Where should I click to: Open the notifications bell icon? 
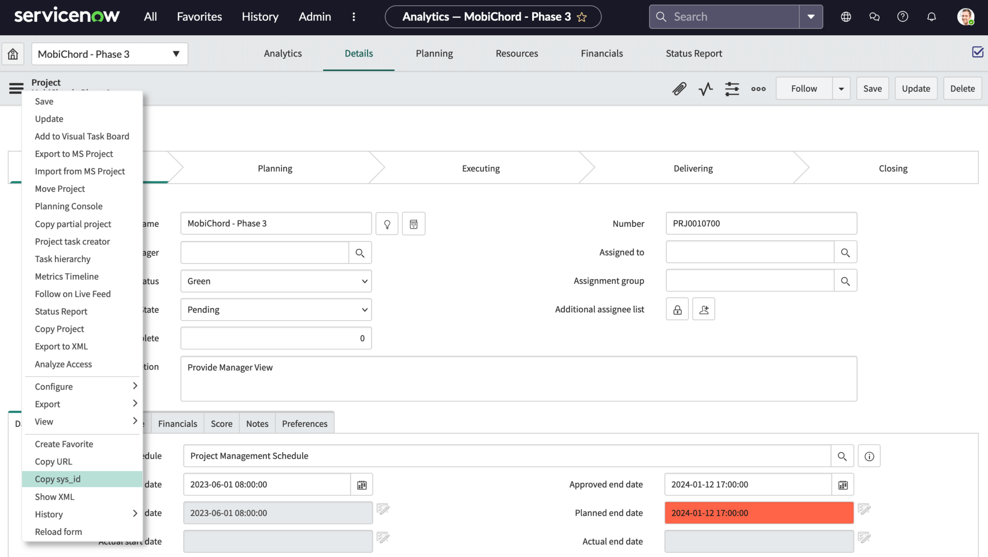(x=932, y=17)
